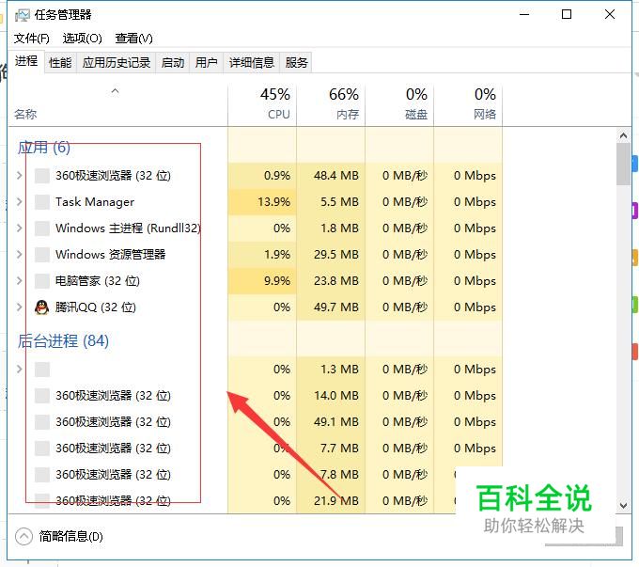The width and height of the screenshot is (639, 567).
Task: Click the icon beside Windows 主进程 (Rundll32)
Action: click(x=42, y=228)
